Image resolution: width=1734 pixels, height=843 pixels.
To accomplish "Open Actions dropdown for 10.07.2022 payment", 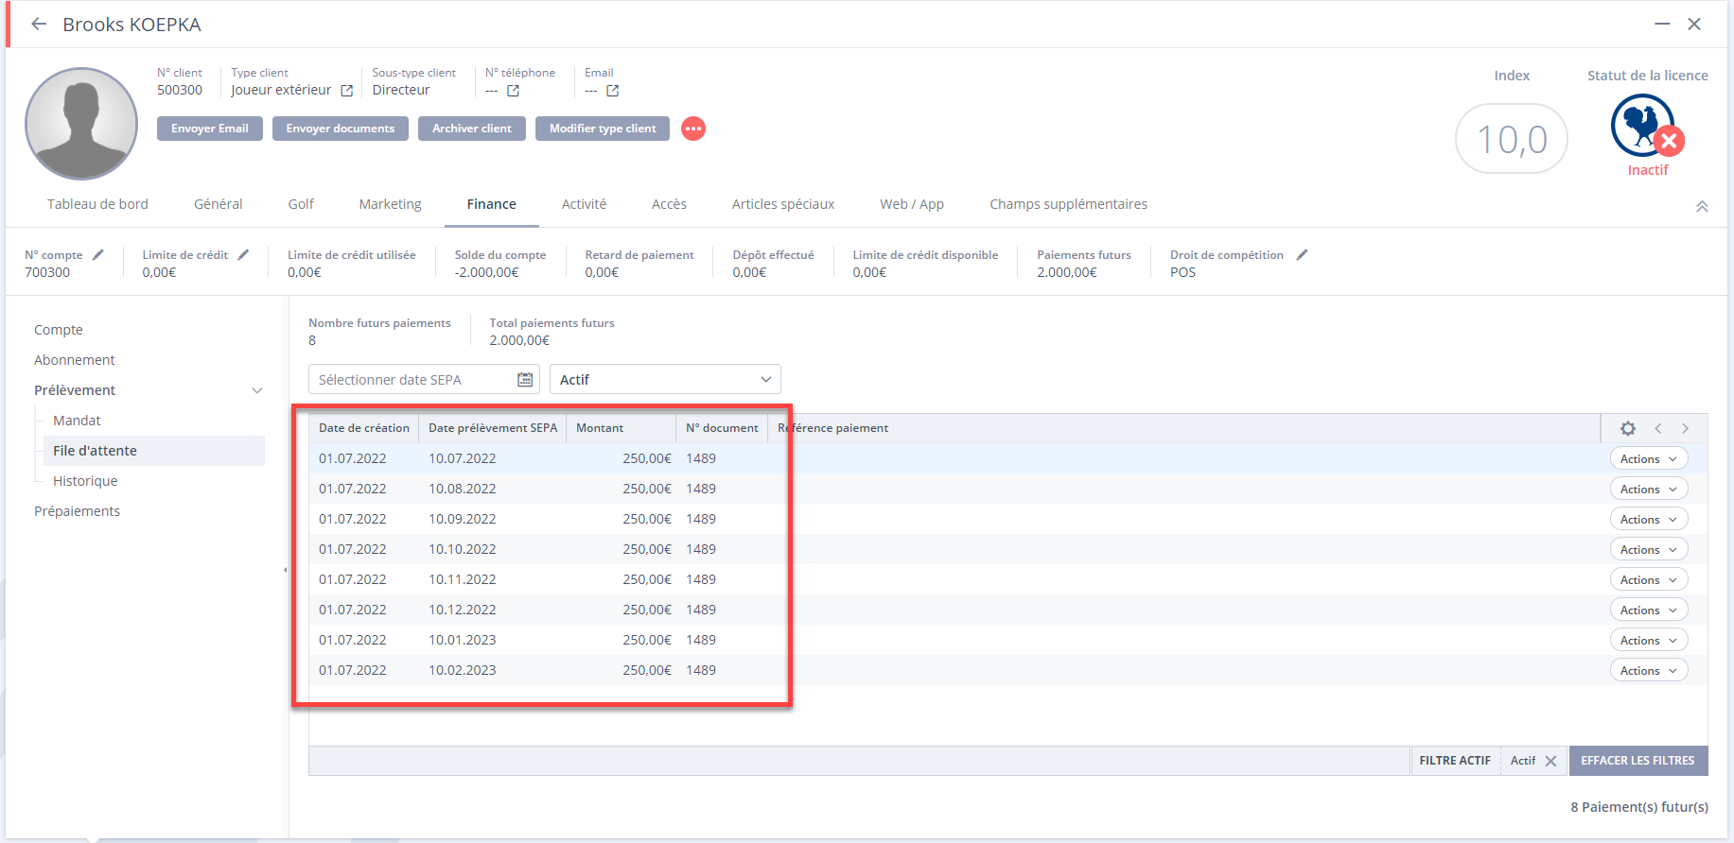I will 1648,459.
